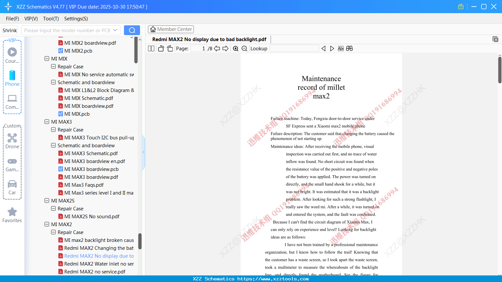Open MI MAX3 Schematic.pdf
Image resolution: width=502 pixels, height=282 pixels.
[91, 153]
